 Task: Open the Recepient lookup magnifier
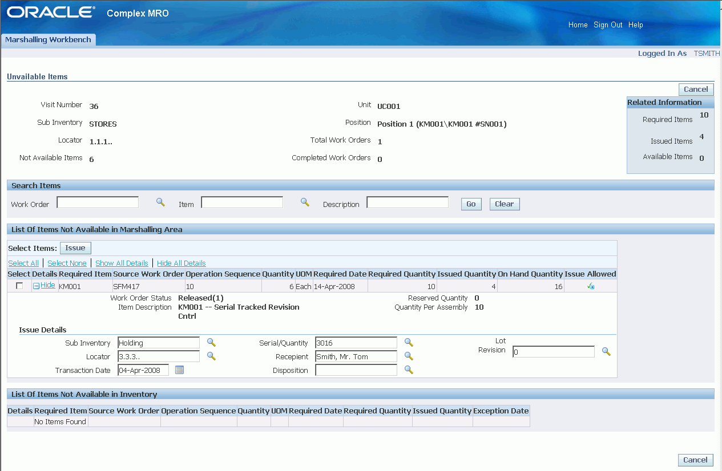[x=409, y=356]
